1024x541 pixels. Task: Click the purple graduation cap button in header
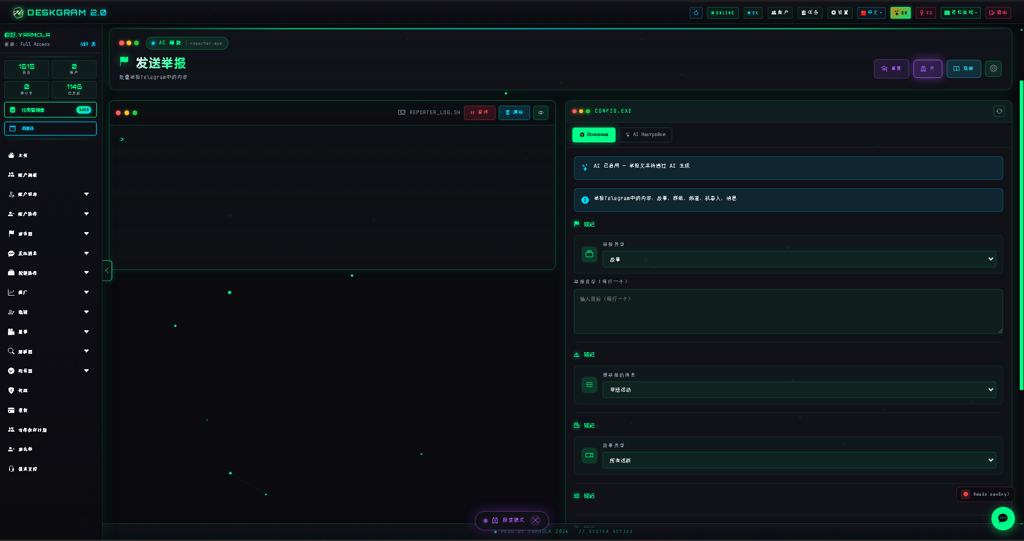(891, 69)
